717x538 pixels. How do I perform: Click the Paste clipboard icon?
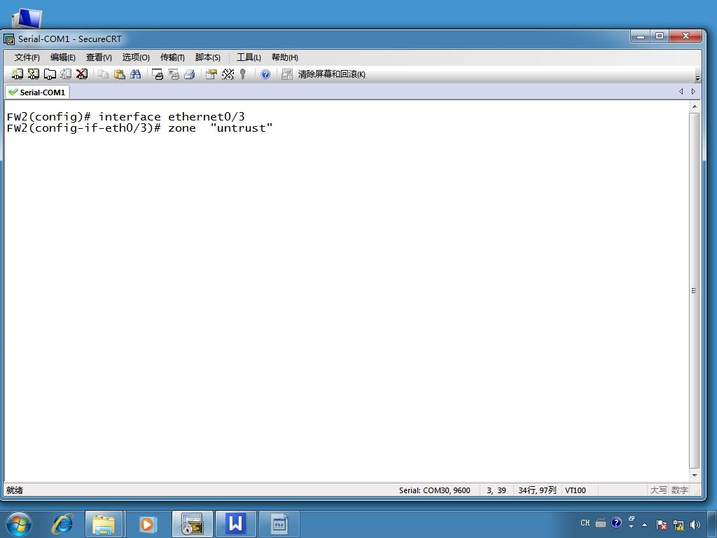(x=119, y=74)
